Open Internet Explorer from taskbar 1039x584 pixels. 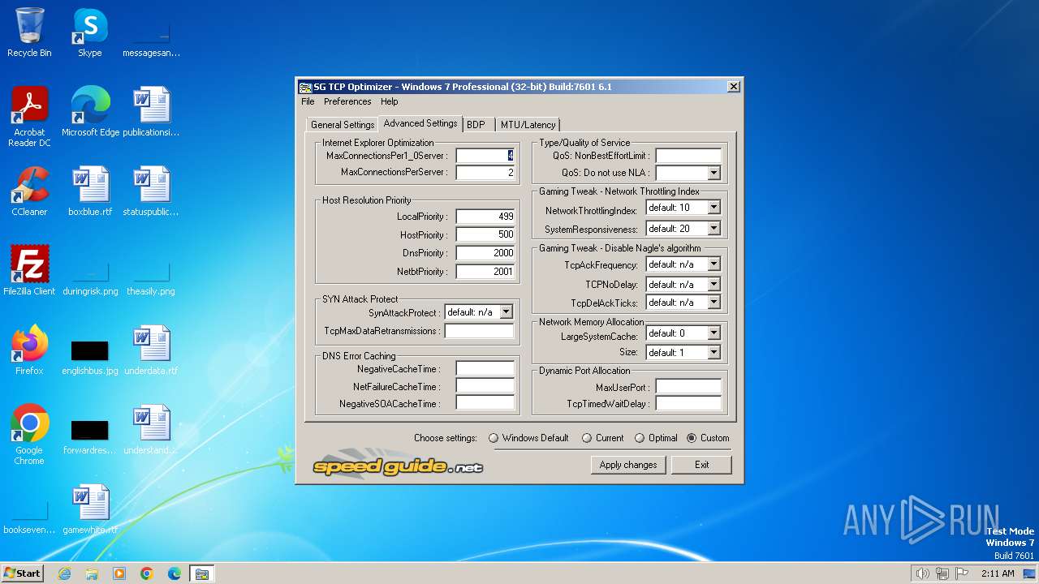(64, 573)
